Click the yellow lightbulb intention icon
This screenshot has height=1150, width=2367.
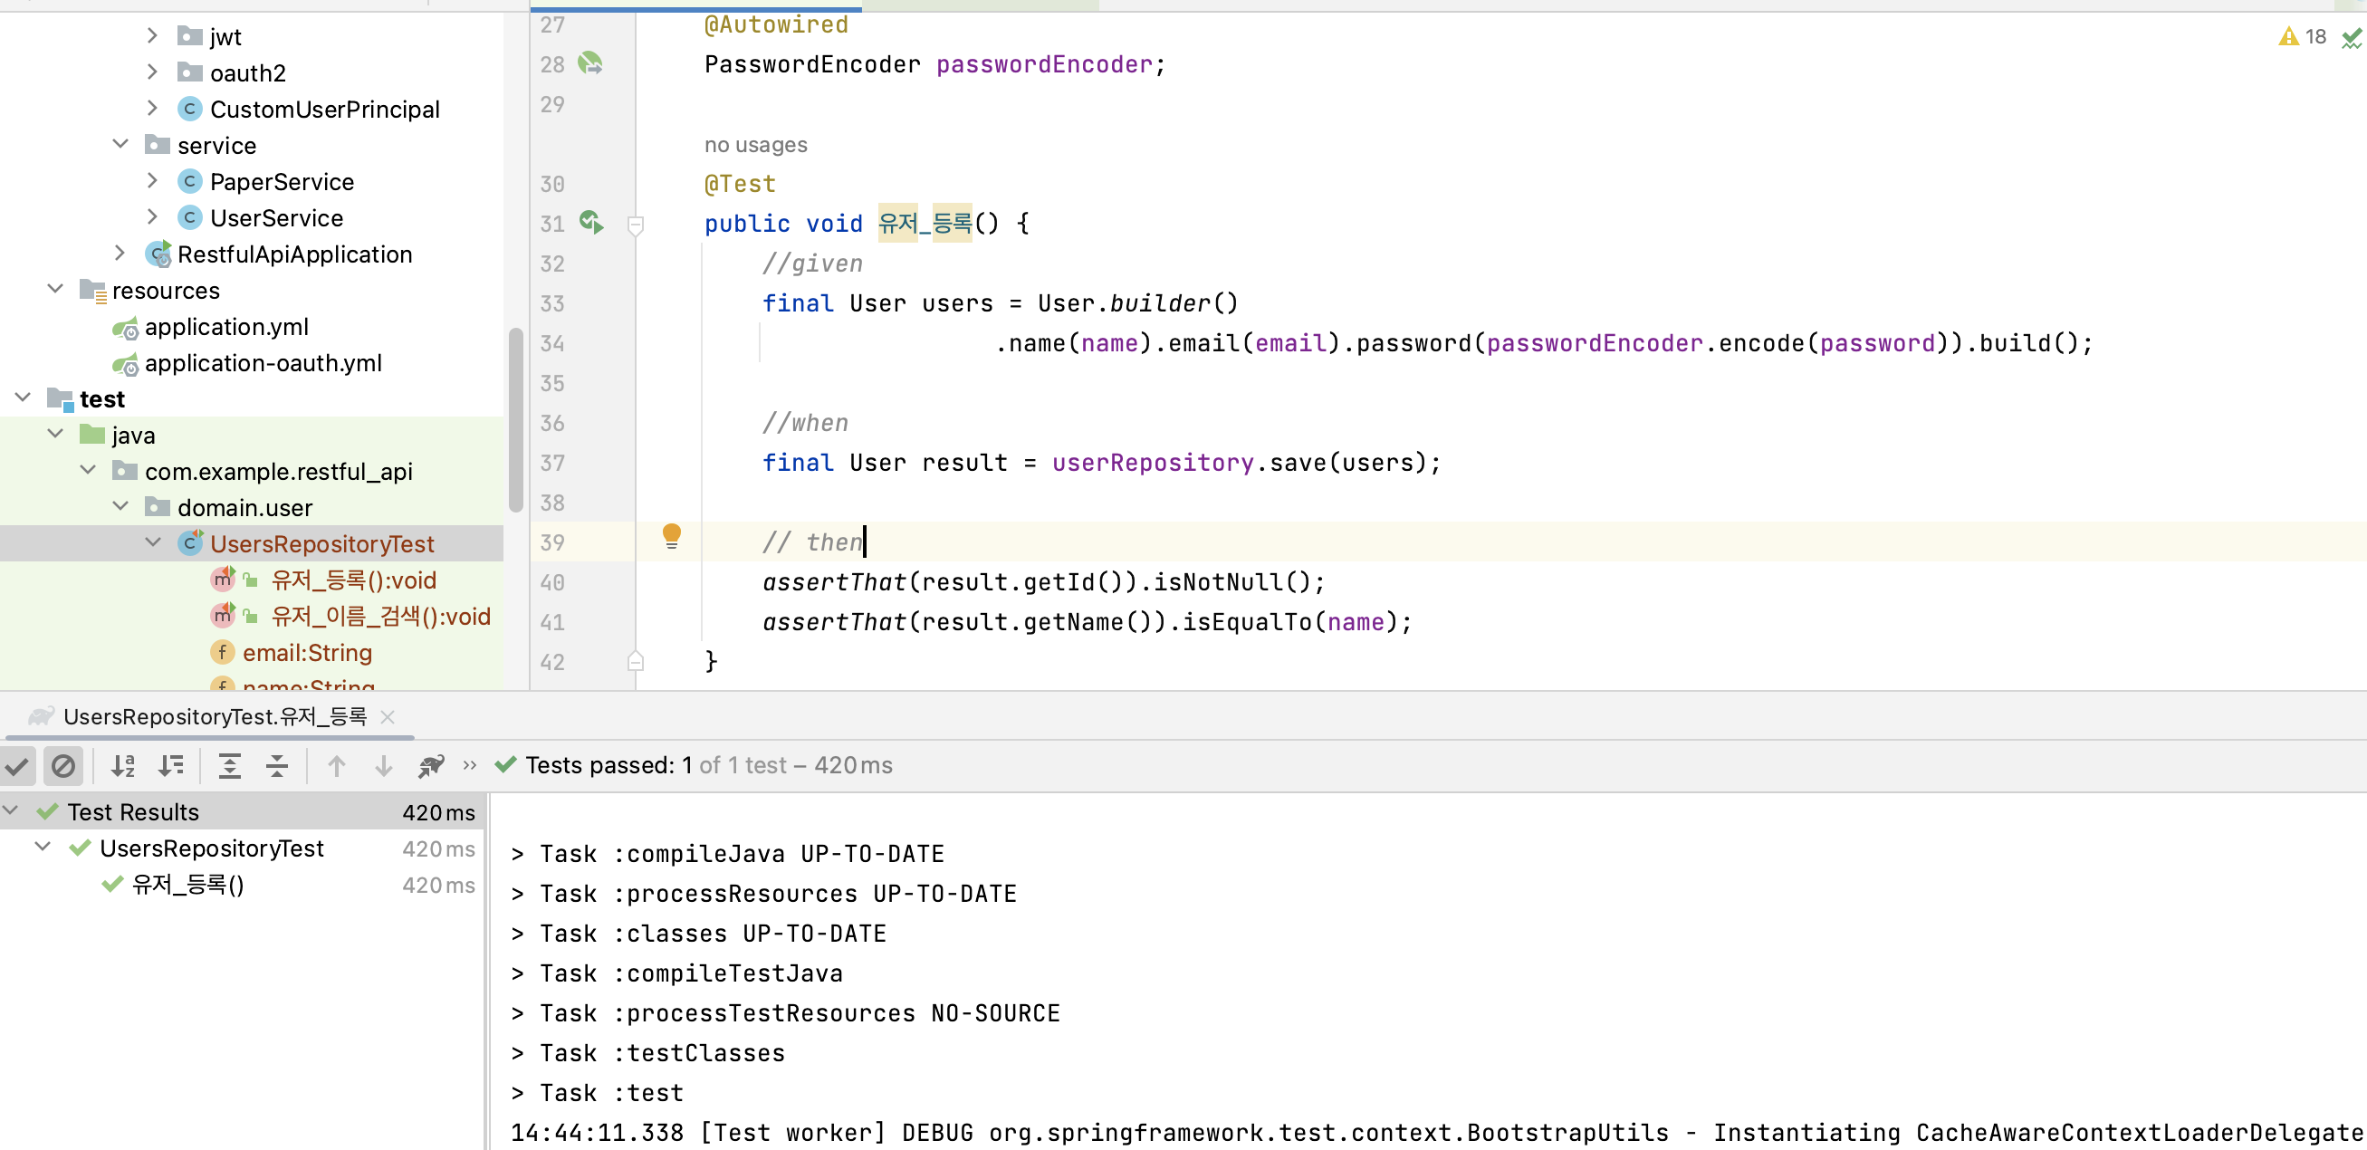[x=672, y=535]
